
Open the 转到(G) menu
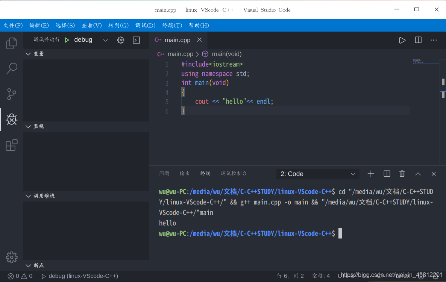[x=118, y=26]
